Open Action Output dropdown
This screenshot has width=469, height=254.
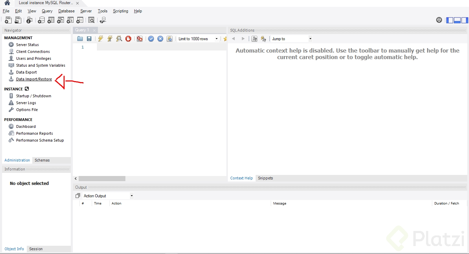pos(108,196)
